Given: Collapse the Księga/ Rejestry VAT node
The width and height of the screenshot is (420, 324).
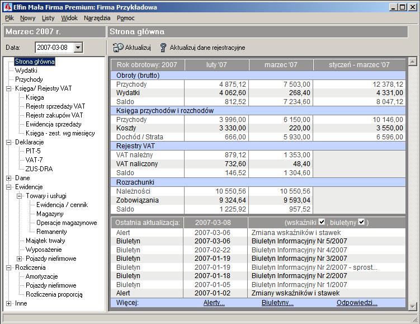Looking at the screenshot, I should pos(8,88).
